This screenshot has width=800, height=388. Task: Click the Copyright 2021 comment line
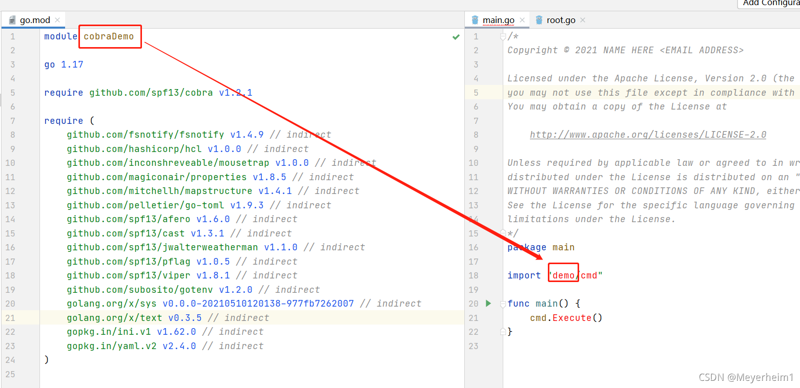(625, 50)
